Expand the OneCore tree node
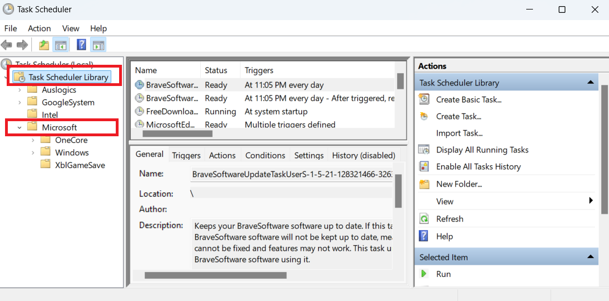This screenshot has height=301, width=609. tap(34, 140)
